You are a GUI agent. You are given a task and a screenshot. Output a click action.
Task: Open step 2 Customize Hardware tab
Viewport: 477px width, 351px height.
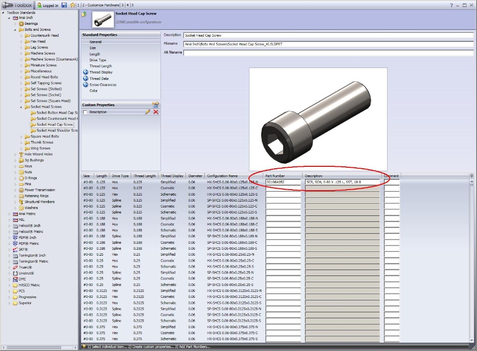click(101, 5)
